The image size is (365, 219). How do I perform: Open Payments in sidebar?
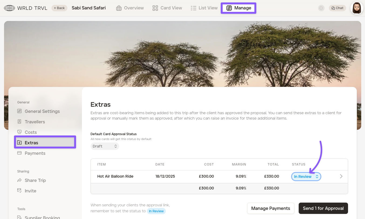click(35, 153)
